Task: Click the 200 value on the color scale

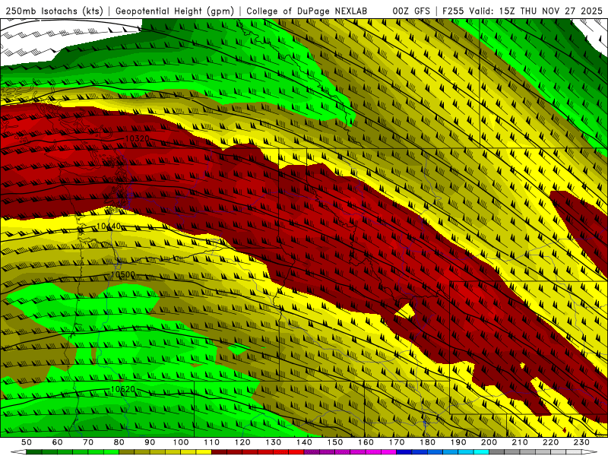Action: [489, 442]
